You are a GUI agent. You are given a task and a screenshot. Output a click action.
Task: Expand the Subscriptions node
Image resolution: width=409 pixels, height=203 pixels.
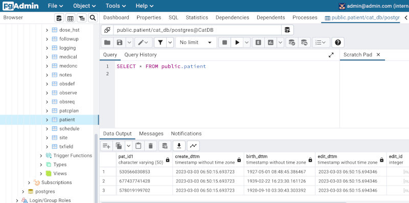click(x=29, y=183)
